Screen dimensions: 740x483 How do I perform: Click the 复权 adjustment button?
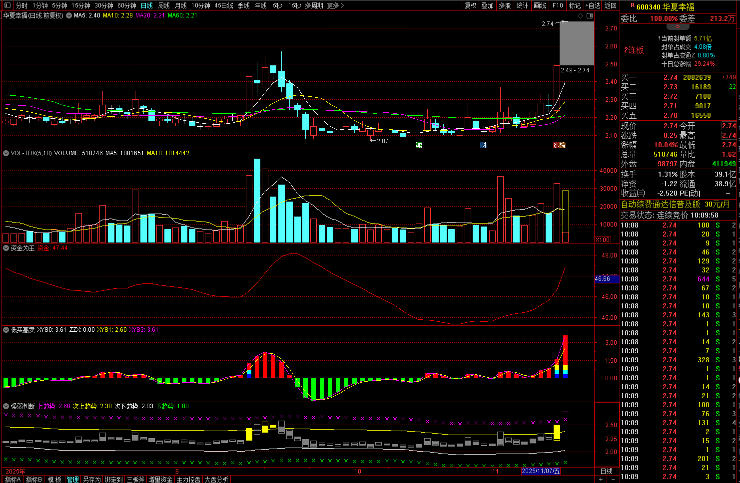[471, 5]
